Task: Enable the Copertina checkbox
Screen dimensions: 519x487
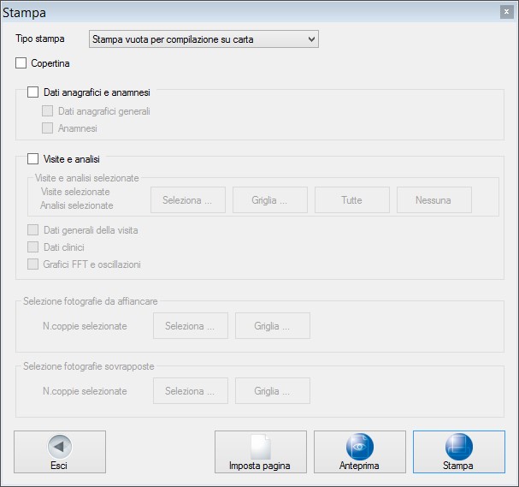Action: 21,63
